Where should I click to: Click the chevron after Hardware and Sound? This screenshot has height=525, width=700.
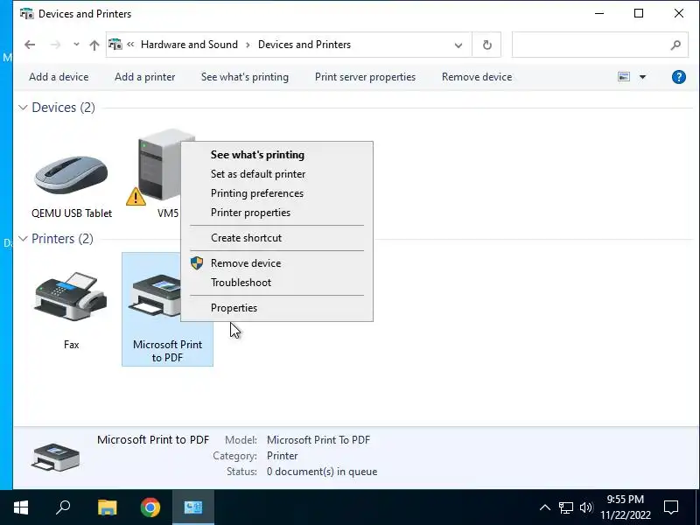pos(248,45)
